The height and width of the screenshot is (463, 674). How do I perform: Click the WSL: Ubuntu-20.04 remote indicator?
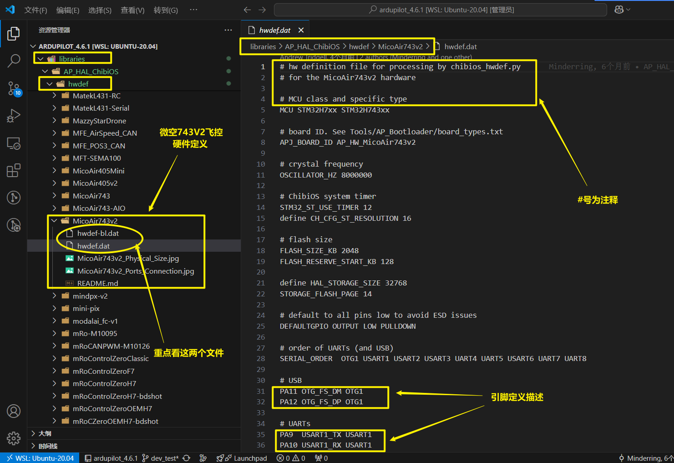(x=40, y=458)
